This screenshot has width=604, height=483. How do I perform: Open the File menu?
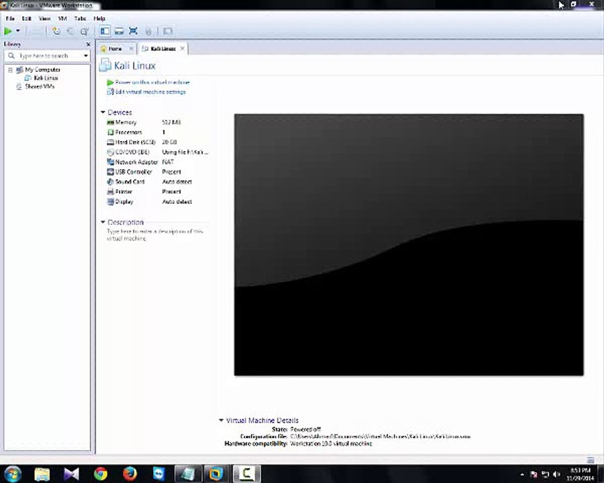click(x=10, y=19)
